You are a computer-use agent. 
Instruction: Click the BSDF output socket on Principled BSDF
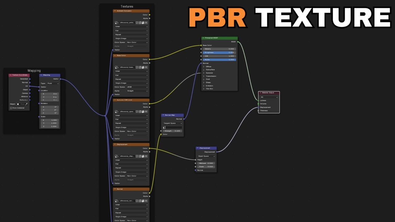coord(238,42)
